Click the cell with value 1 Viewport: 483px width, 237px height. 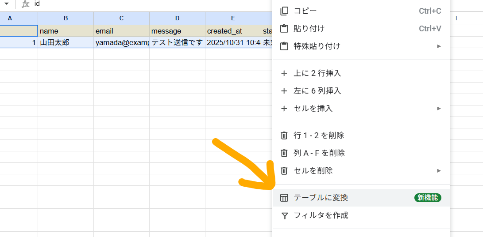pos(19,42)
